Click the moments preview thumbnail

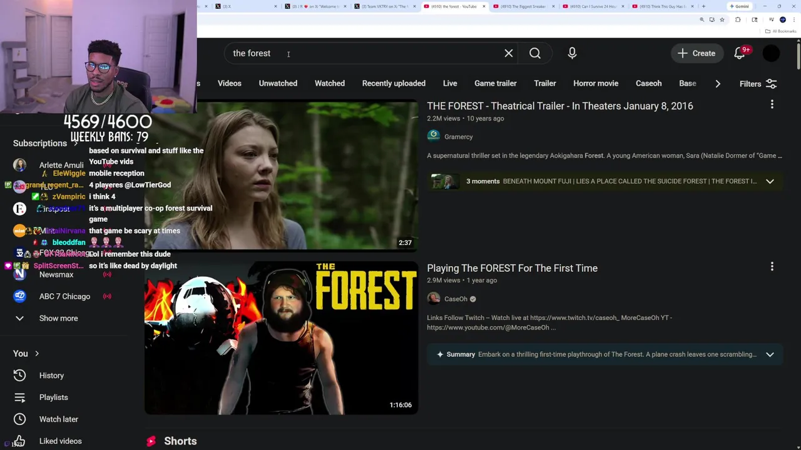445,181
